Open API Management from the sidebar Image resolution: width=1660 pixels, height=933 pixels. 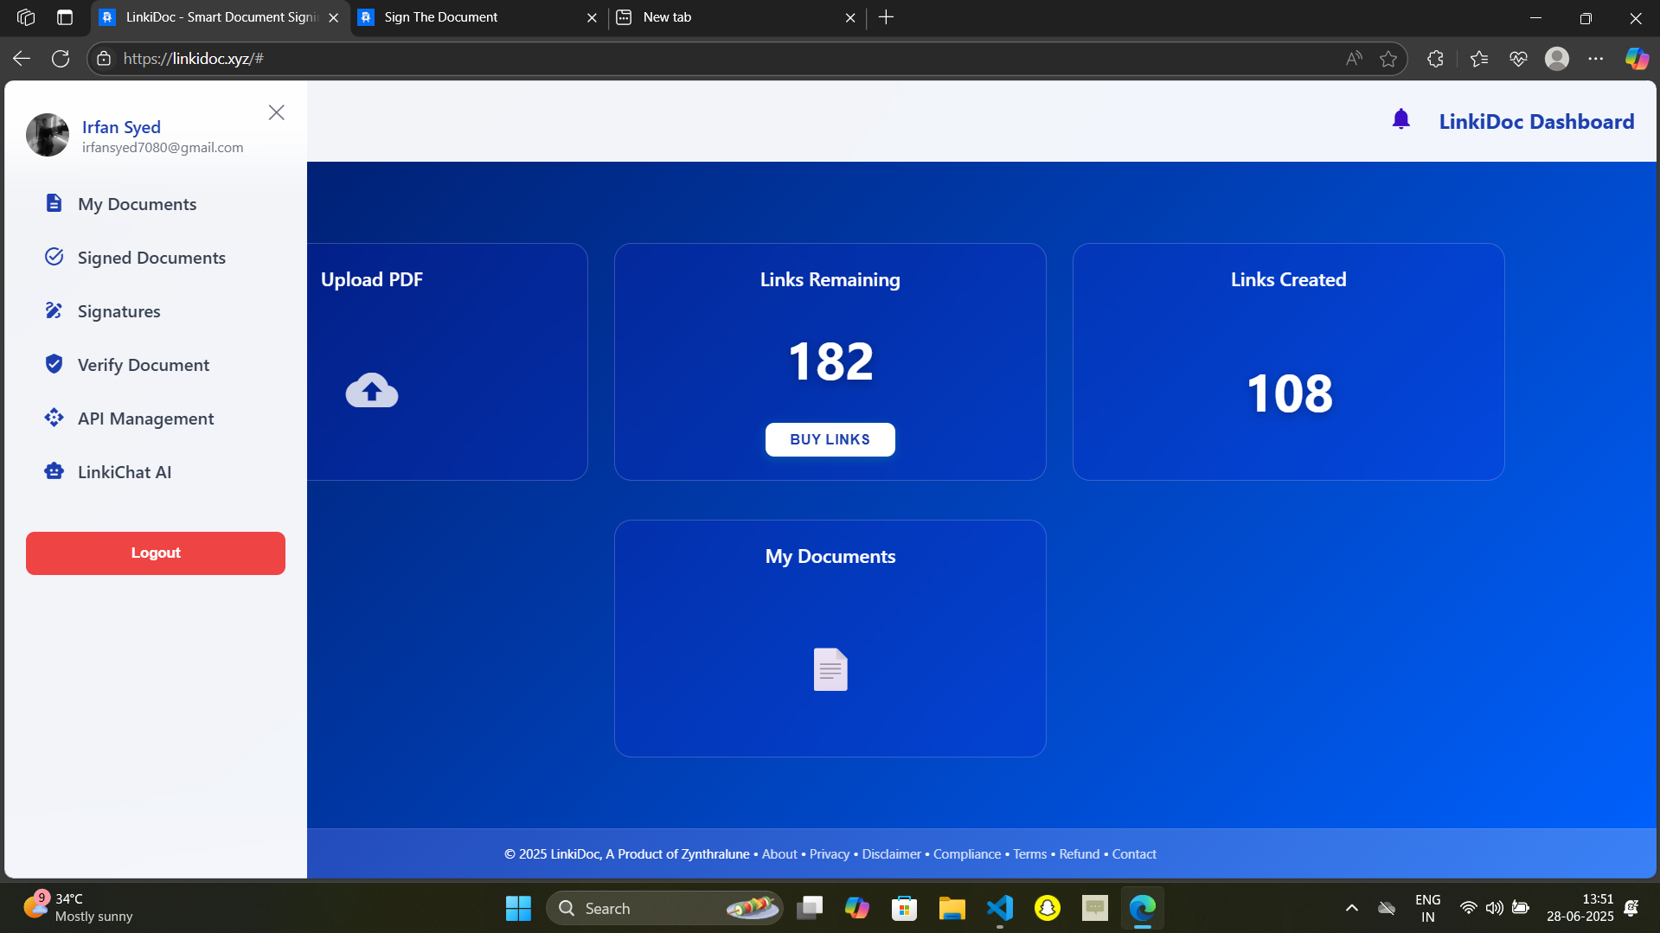(145, 419)
